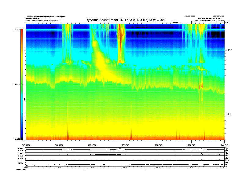Click the 24:00 time axis label
The height and width of the screenshot is (187, 242).
pos(224,145)
